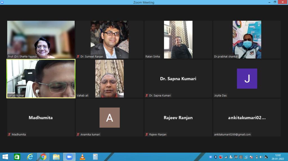Restore down the Zoom Meeting window
Image resolution: width=288 pixels, height=161 pixels.
tap(275, 2)
